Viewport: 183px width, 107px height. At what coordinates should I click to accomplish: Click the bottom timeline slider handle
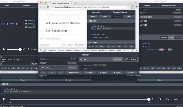[149, 99]
